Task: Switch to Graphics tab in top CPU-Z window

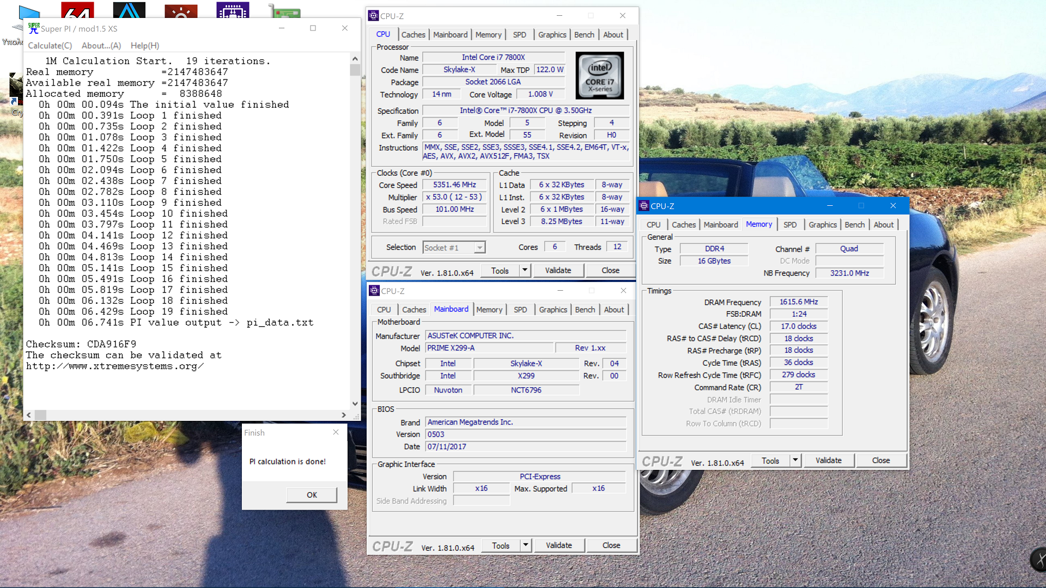Action: (552, 34)
